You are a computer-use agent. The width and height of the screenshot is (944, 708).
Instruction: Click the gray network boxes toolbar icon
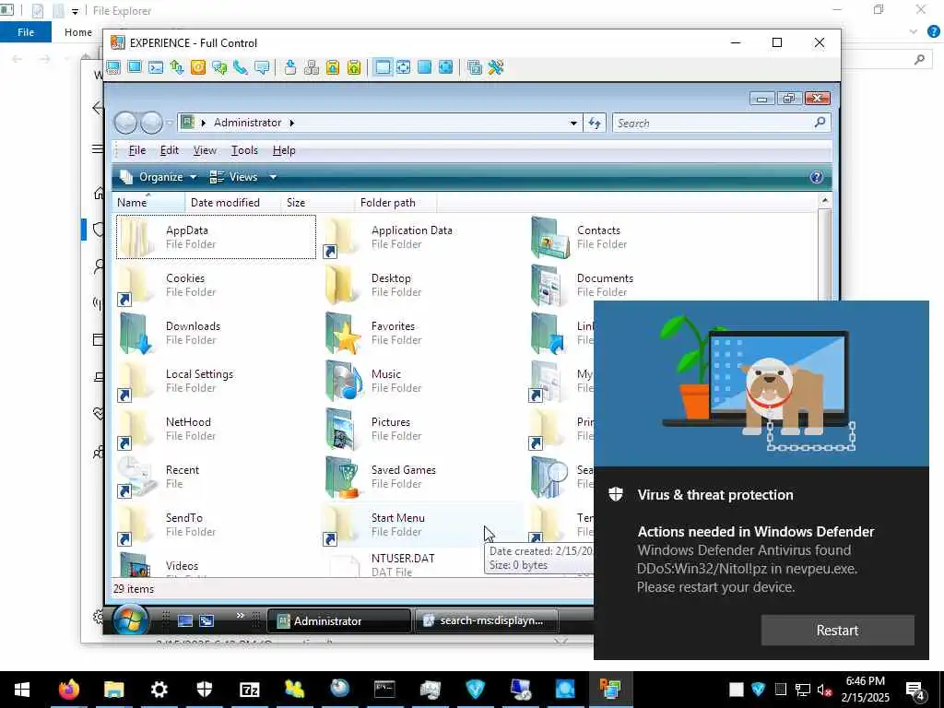pyautogui.click(x=312, y=67)
